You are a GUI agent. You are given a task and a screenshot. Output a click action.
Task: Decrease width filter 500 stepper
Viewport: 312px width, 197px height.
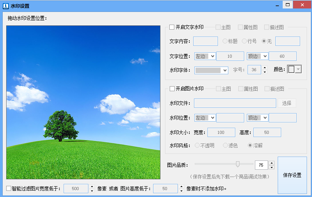92,191
